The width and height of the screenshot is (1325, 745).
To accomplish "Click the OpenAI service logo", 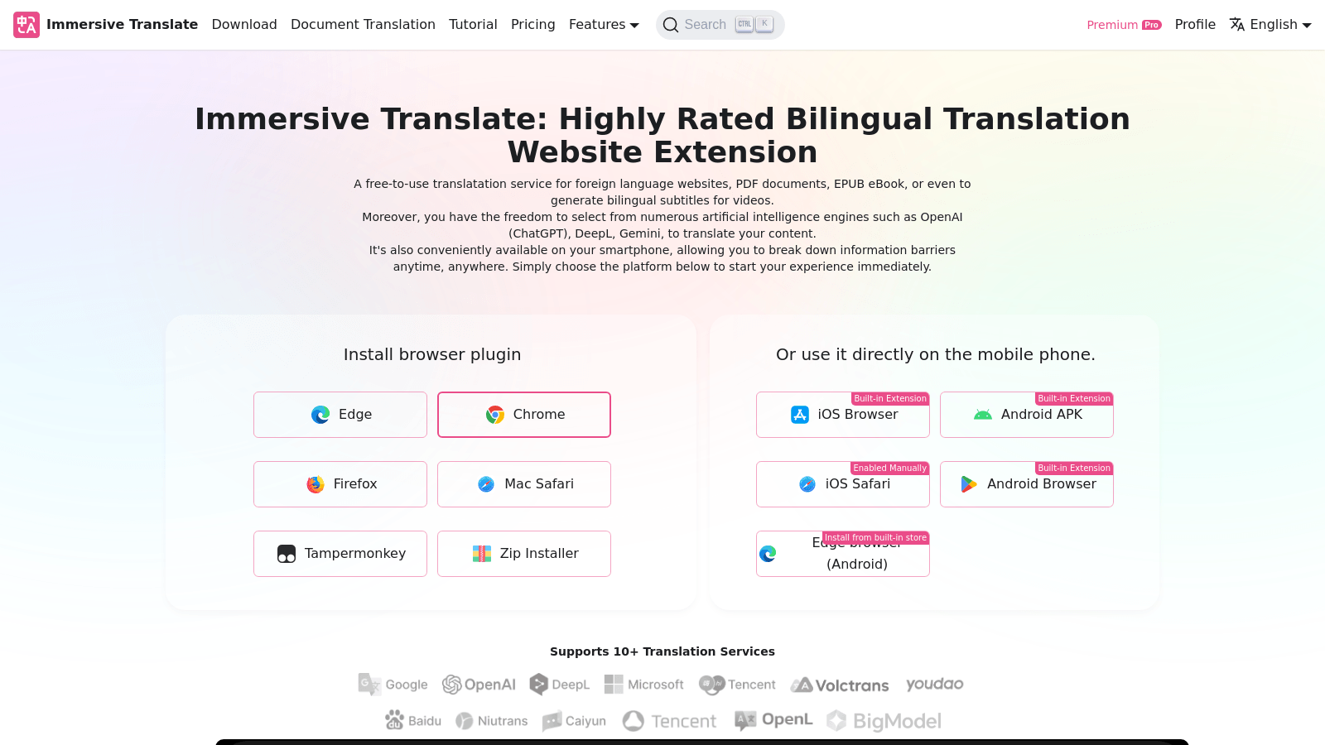I will tap(479, 685).
